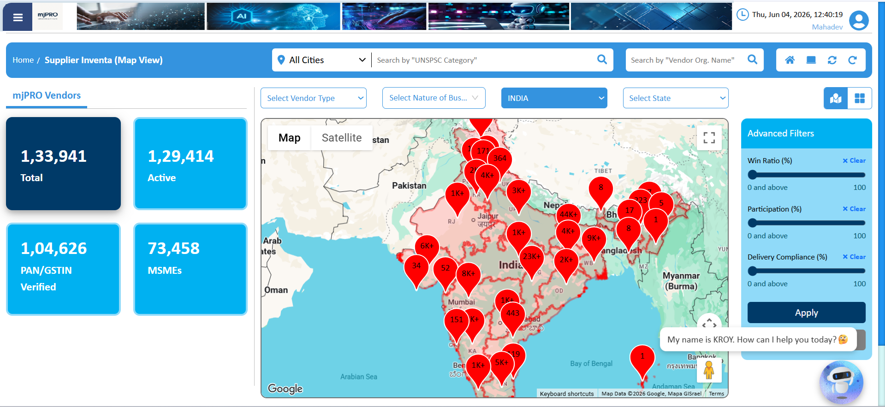Clear the Win Ratio filter
Screen dimensions: 885x407
pos(854,161)
